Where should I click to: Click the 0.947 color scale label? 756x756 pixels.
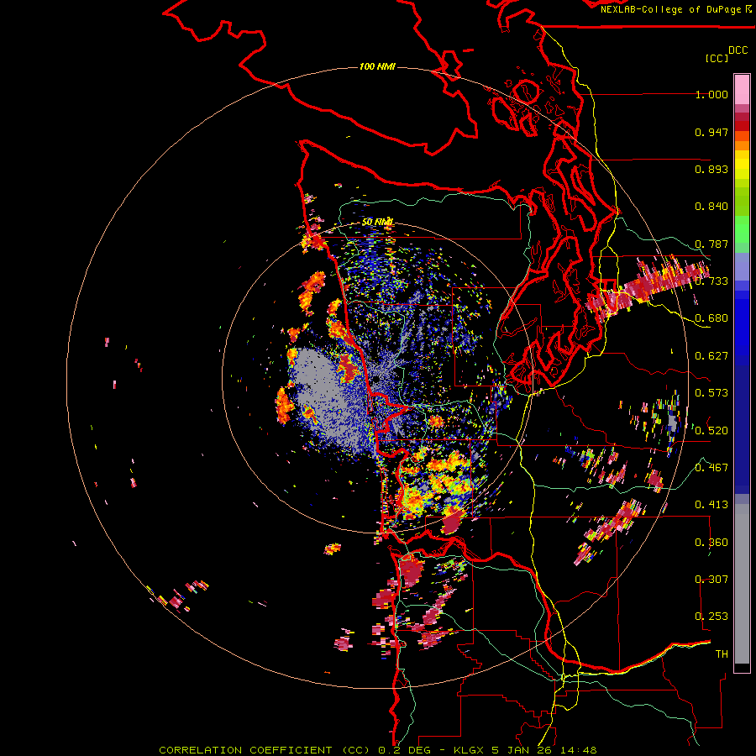coord(711,132)
